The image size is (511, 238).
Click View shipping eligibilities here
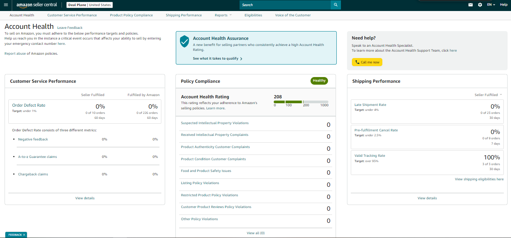coord(479,179)
